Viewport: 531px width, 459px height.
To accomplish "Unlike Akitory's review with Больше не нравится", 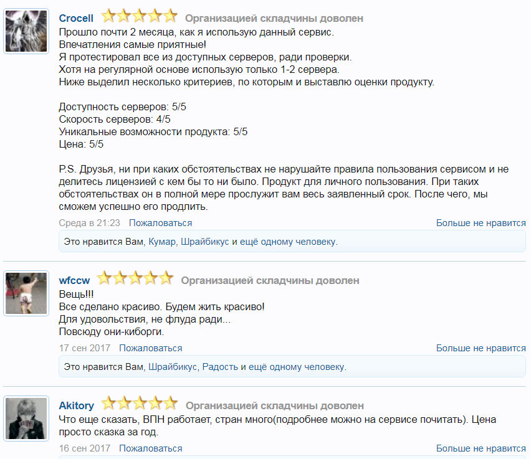I will (x=481, y=448).
